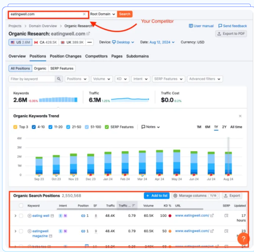Switch to the Position Changes tab
Viewport: 254px width, 252px height.
(x=66, y=56)
